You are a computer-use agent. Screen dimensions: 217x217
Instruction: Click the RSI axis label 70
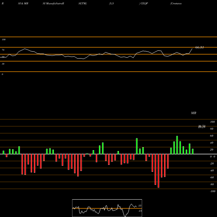point(3,50)
